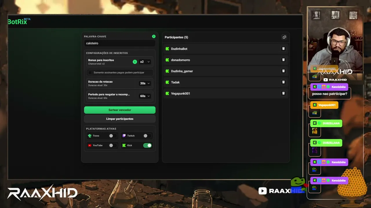
Task: Click the 'Periodo para resgatar a recomp...' label
Action: tap(109, 94)
